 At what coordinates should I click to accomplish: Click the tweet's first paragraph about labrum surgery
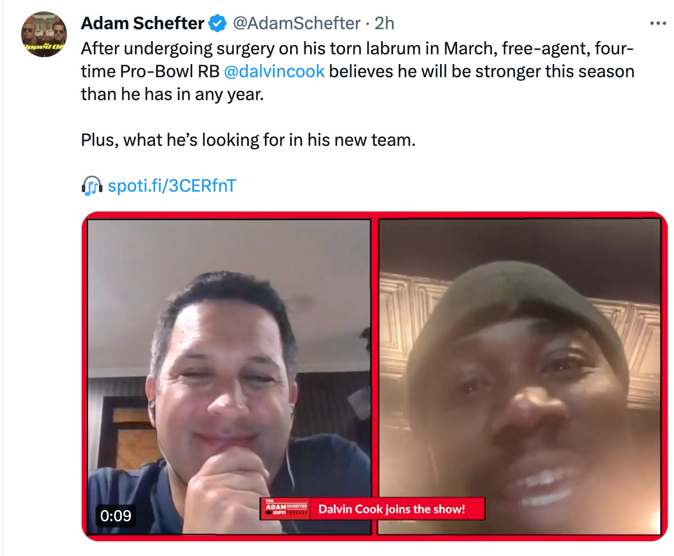[x=358, y=72]
